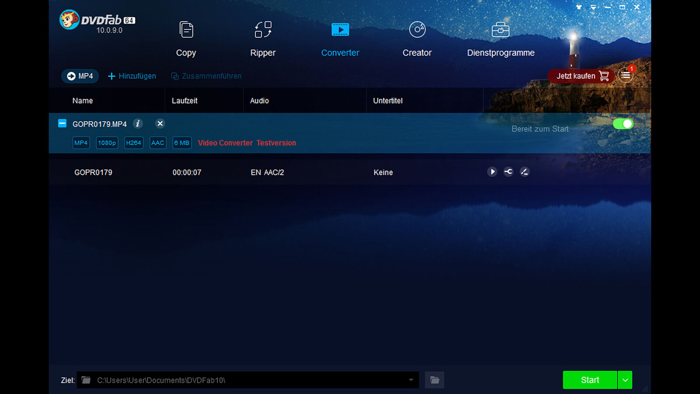Open the Dienstprogramme tools
Viewport: 700px width, 394px height.
[x=500, y=39]
